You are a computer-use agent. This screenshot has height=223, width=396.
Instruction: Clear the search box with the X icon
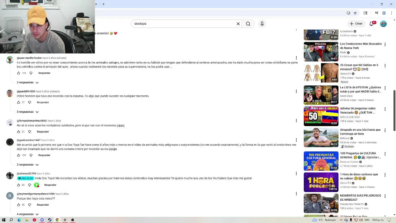(x=238, y=24)
